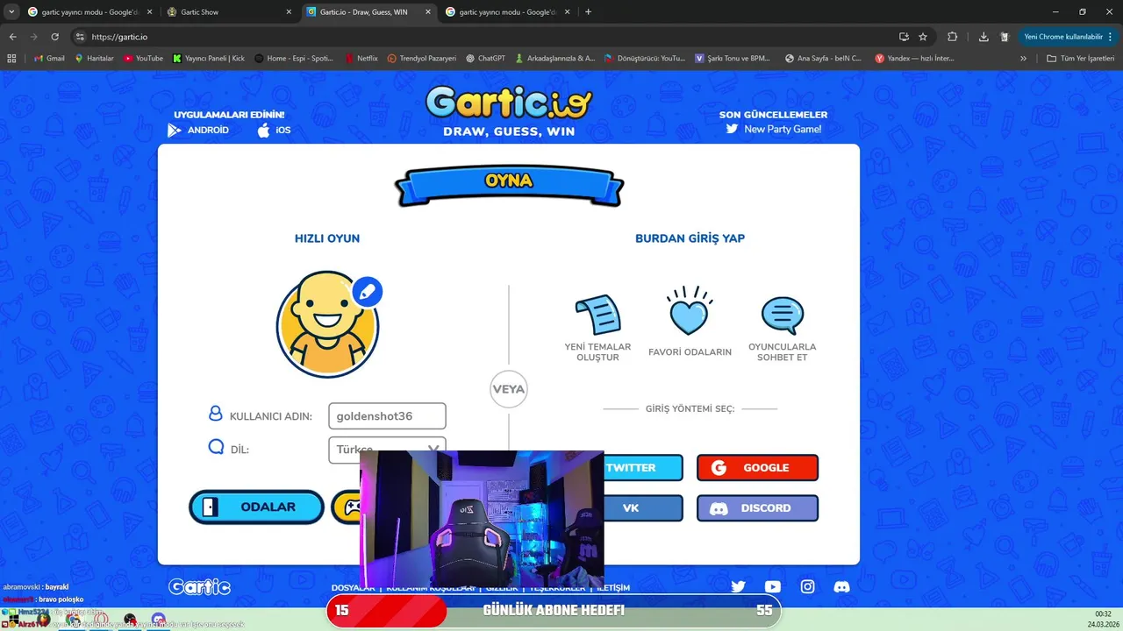The width and height of the screenshot is (1123, 631).
Task: Click the Oyuncularla Sohbet Et chat bubble icon
Action: [783, 316]
